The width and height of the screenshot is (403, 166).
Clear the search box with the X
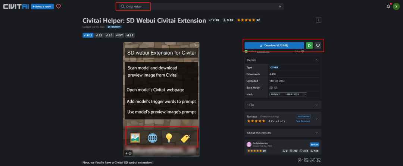(280, 6)
